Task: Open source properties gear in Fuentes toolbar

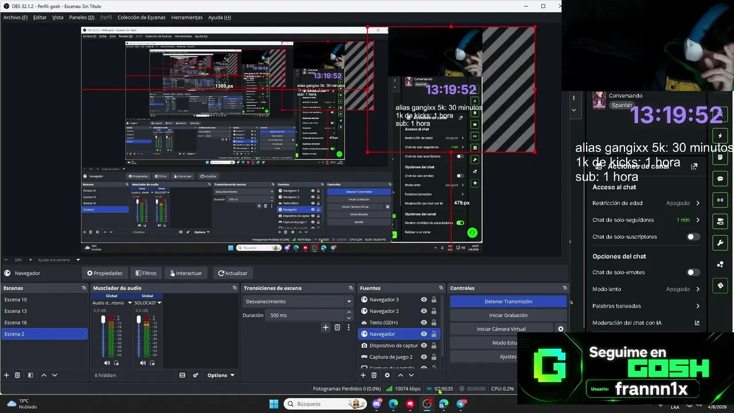Action: pos(387,375)
